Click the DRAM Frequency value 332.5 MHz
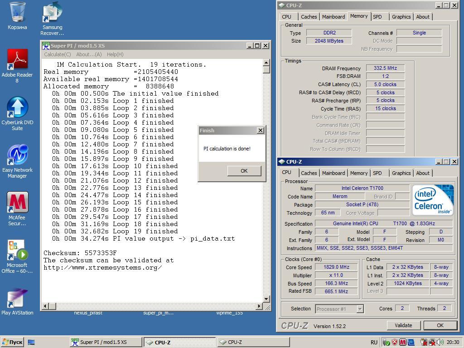Screen dimensions: 464x348 point(385,68)
